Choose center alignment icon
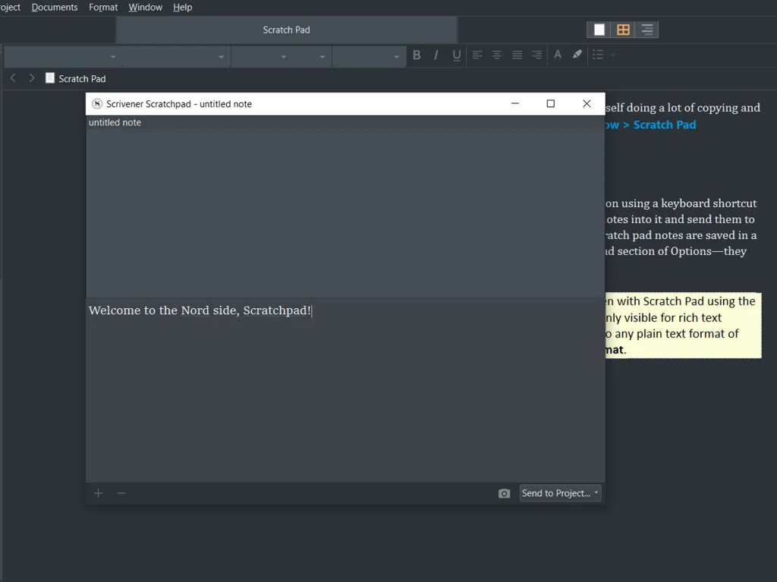Image resolution: width=777 pixels, height=582 pixels. point(496,55)
